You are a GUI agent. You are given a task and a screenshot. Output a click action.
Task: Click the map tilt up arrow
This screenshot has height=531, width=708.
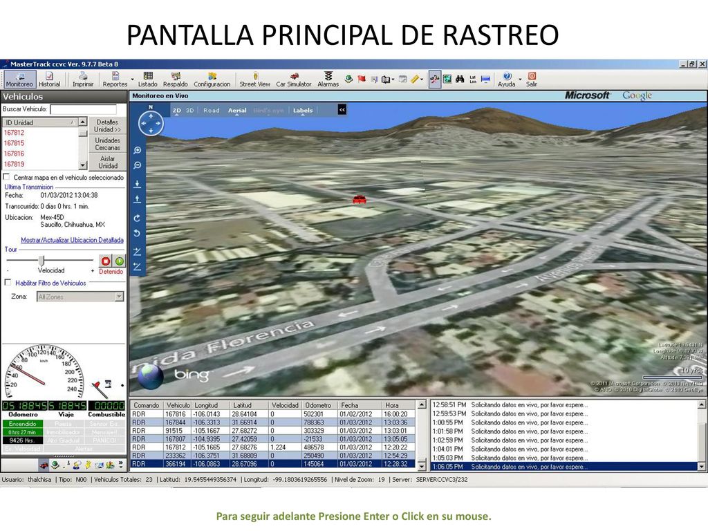pos(138,198)
